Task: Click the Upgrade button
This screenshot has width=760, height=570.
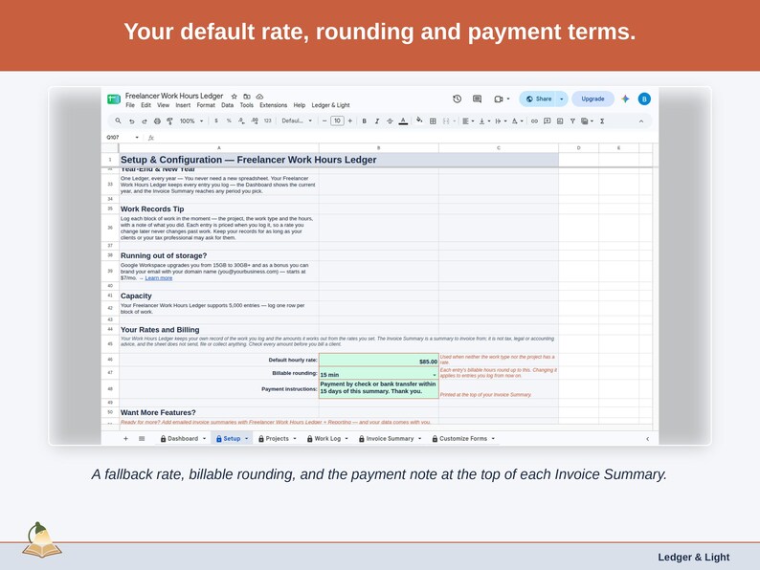Action: (x=592, y=99)
